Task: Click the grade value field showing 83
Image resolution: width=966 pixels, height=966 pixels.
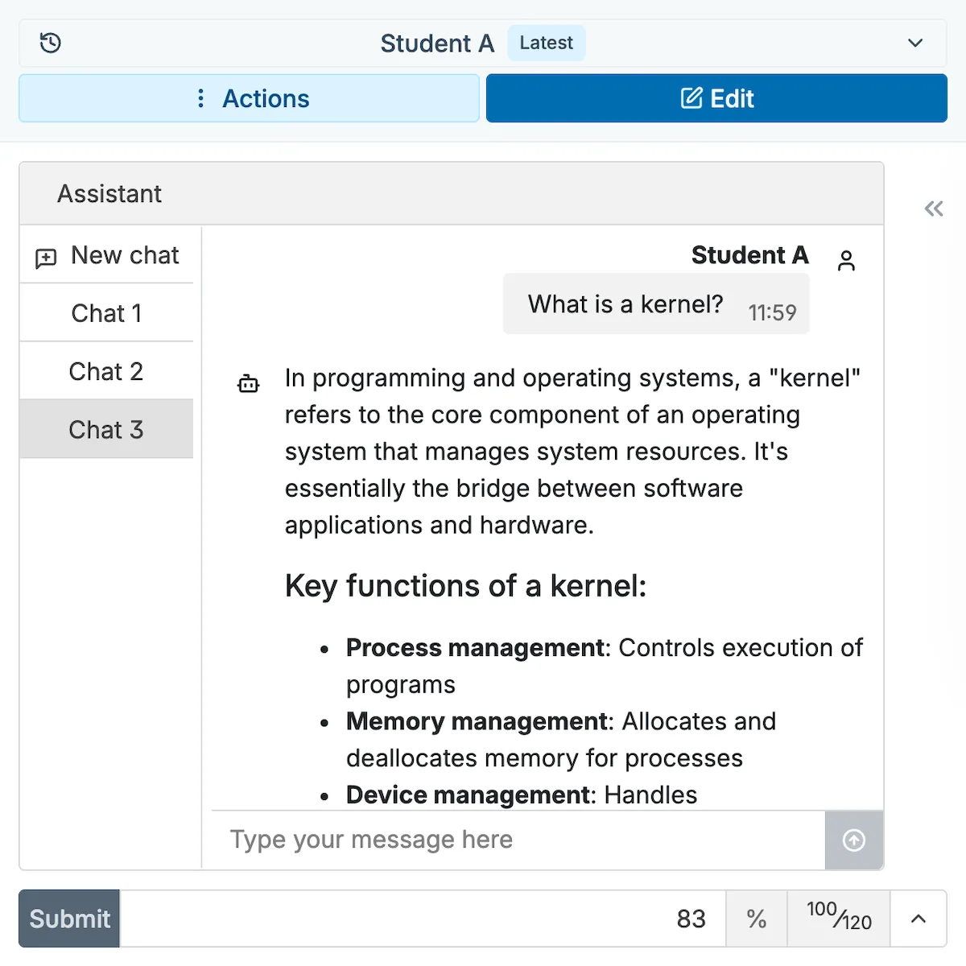Action: 423,919
